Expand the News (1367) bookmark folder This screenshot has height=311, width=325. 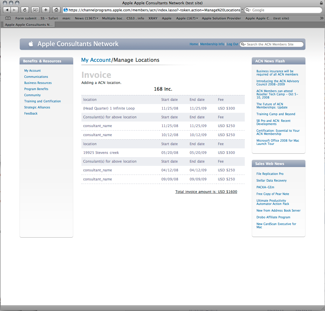pos(86,18)
